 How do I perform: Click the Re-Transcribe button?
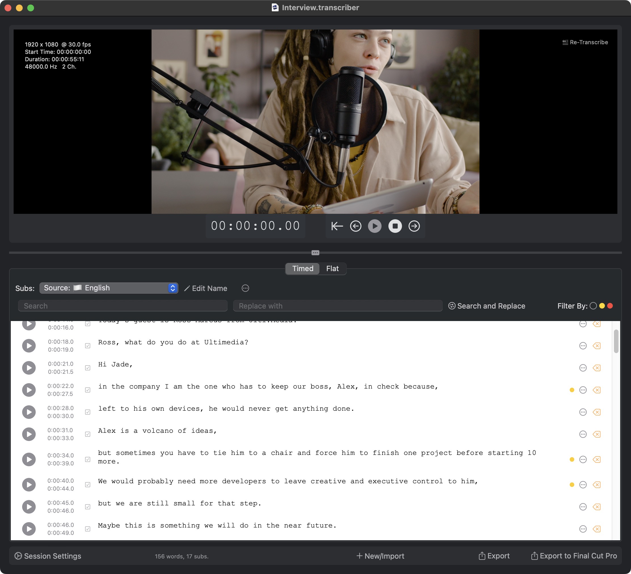[x=585, y=42]
